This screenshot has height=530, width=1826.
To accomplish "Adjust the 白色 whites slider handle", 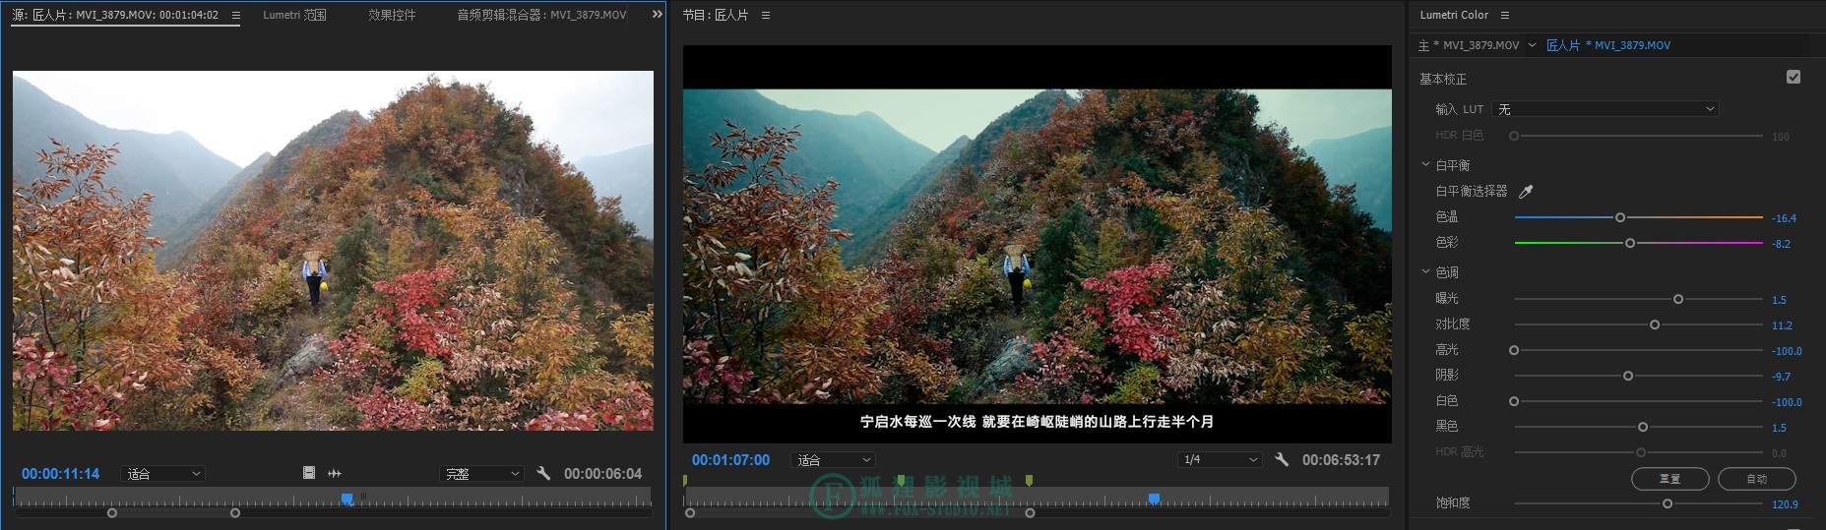I will [x=1514, y=401].
